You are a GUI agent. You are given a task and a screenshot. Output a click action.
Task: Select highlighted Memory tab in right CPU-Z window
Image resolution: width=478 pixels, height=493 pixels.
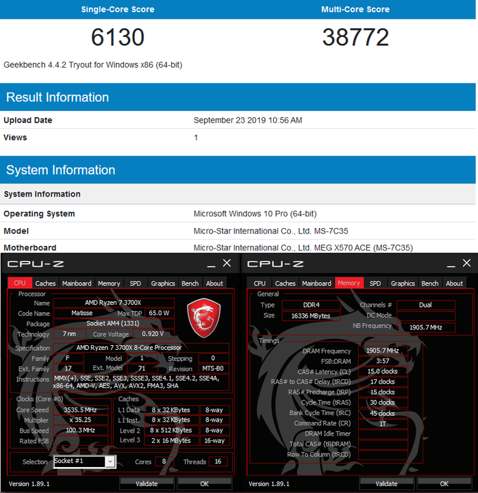[x=349, y=283]
